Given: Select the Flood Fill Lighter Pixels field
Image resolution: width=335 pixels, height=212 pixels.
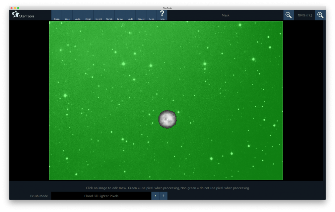Looking at the screenshot, I should [101, 196].
